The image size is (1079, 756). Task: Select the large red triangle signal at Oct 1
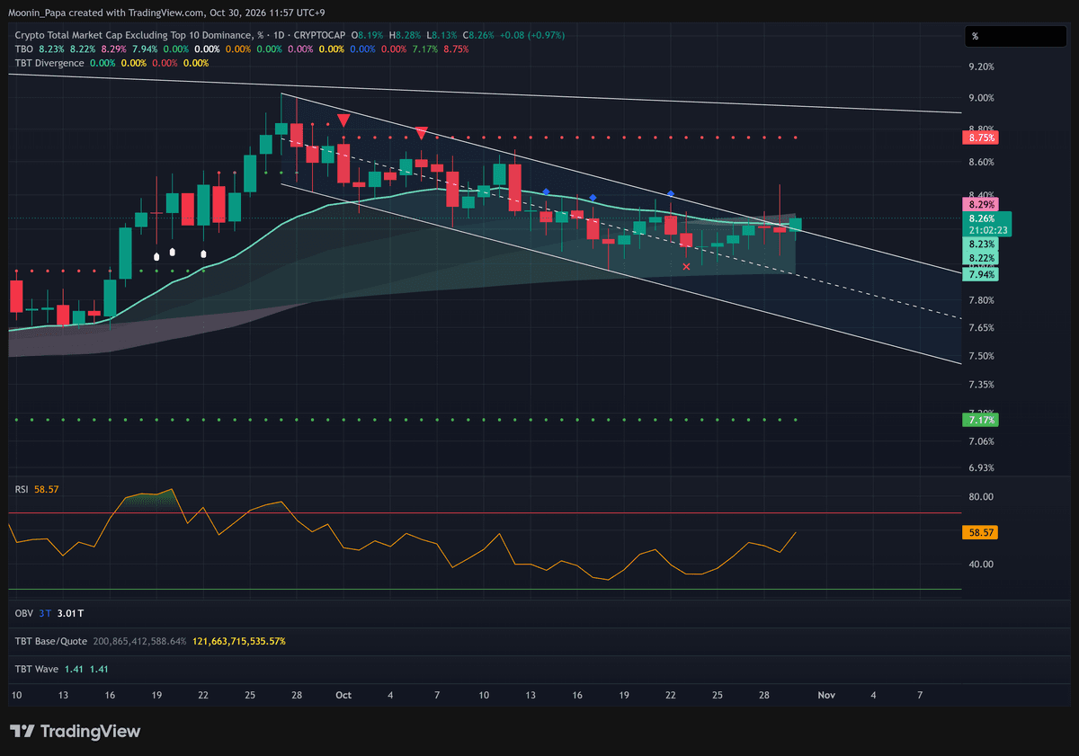pyautogui.click(x=343, y=120)
